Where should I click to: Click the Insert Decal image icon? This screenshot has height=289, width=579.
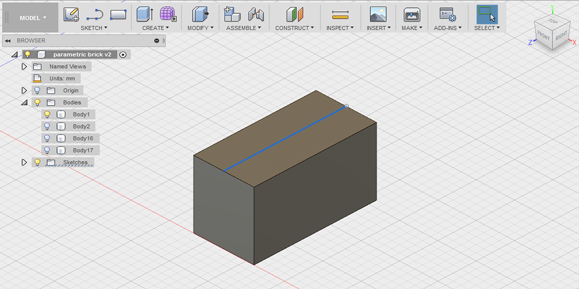pyautogui.click(x=378, y=14)
